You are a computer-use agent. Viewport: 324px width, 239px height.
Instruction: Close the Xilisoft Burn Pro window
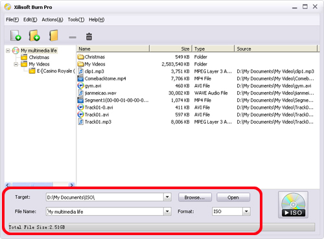pyautogui.click(x=315, y=6)
